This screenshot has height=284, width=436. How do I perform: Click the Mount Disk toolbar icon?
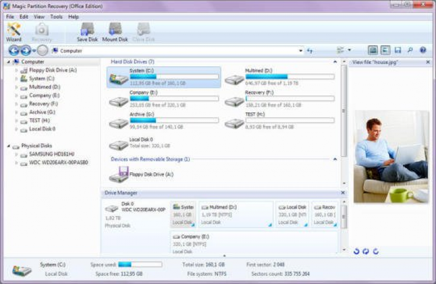click(x=115, y=32)
